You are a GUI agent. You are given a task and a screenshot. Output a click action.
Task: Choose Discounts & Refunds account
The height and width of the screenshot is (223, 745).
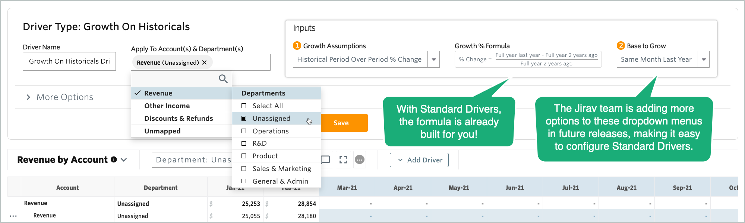tap(179, 119)
